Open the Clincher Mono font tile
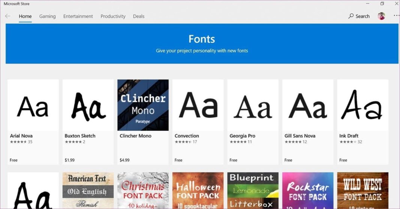The image size is (400, 209). (x=143, y=105)
